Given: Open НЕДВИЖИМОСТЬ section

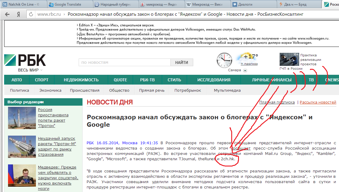Looking at the screenshot, I should (x=81, y=80).
